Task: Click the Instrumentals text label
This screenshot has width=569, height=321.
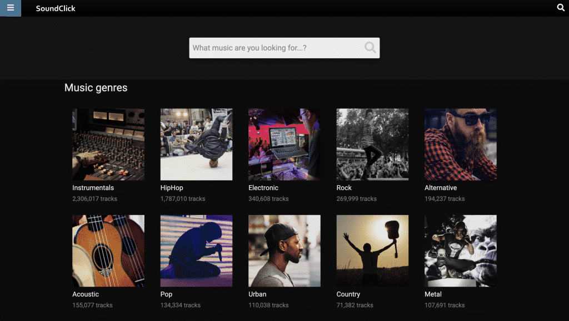Action: (x=93, y=188)
